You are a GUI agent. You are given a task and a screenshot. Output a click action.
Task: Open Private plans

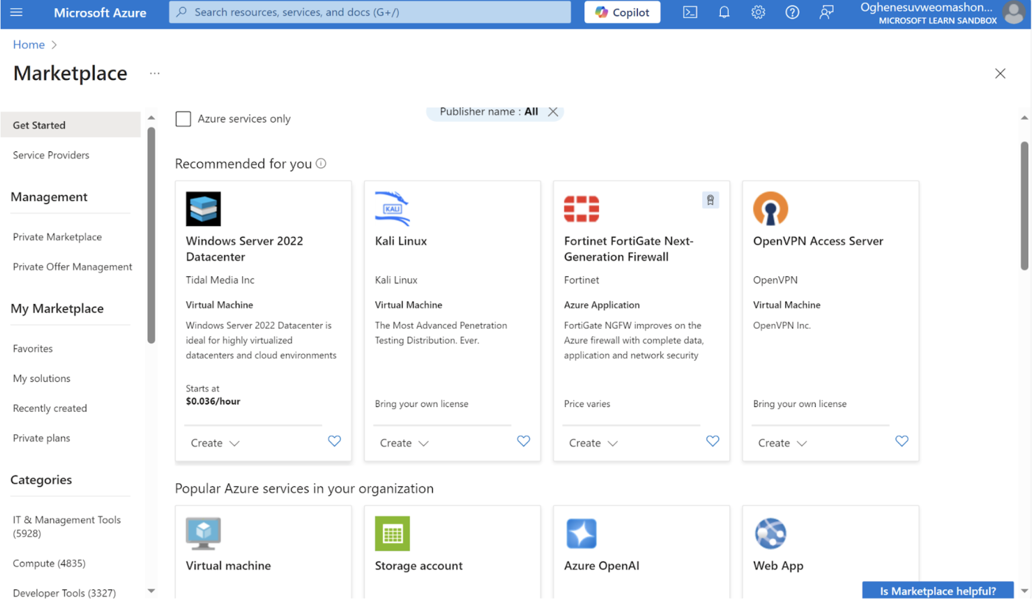(x=41, y=438)
